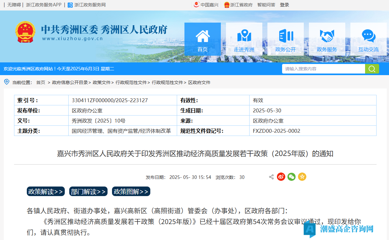Open the 政策图解 button
389x240 pixels.
coord(131,192)
